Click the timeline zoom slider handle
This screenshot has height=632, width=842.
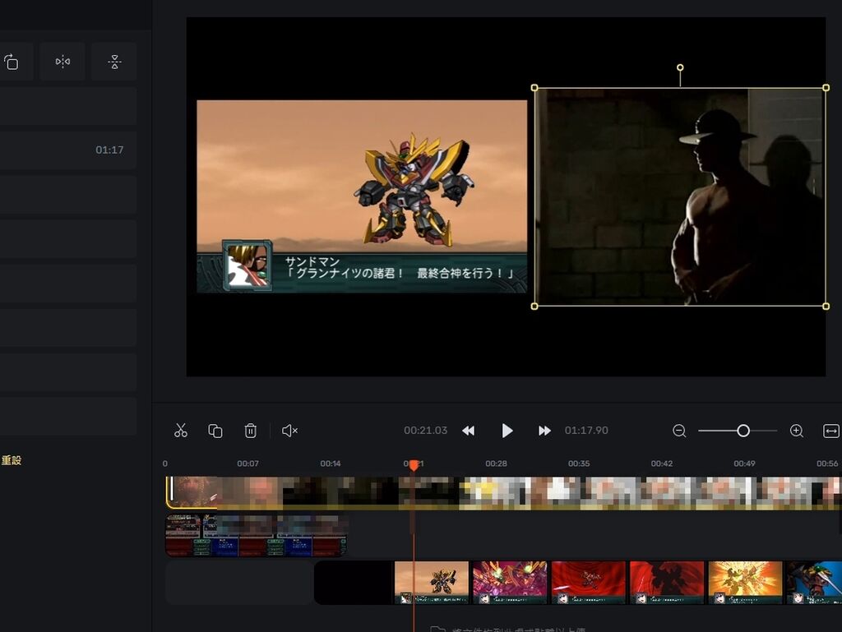(743, 431)
